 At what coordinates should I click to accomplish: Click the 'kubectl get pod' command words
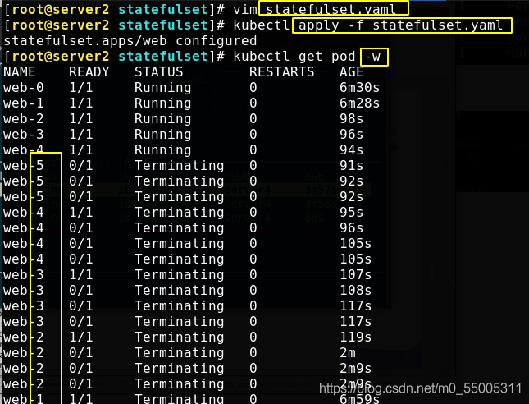[x=294, y=57]
